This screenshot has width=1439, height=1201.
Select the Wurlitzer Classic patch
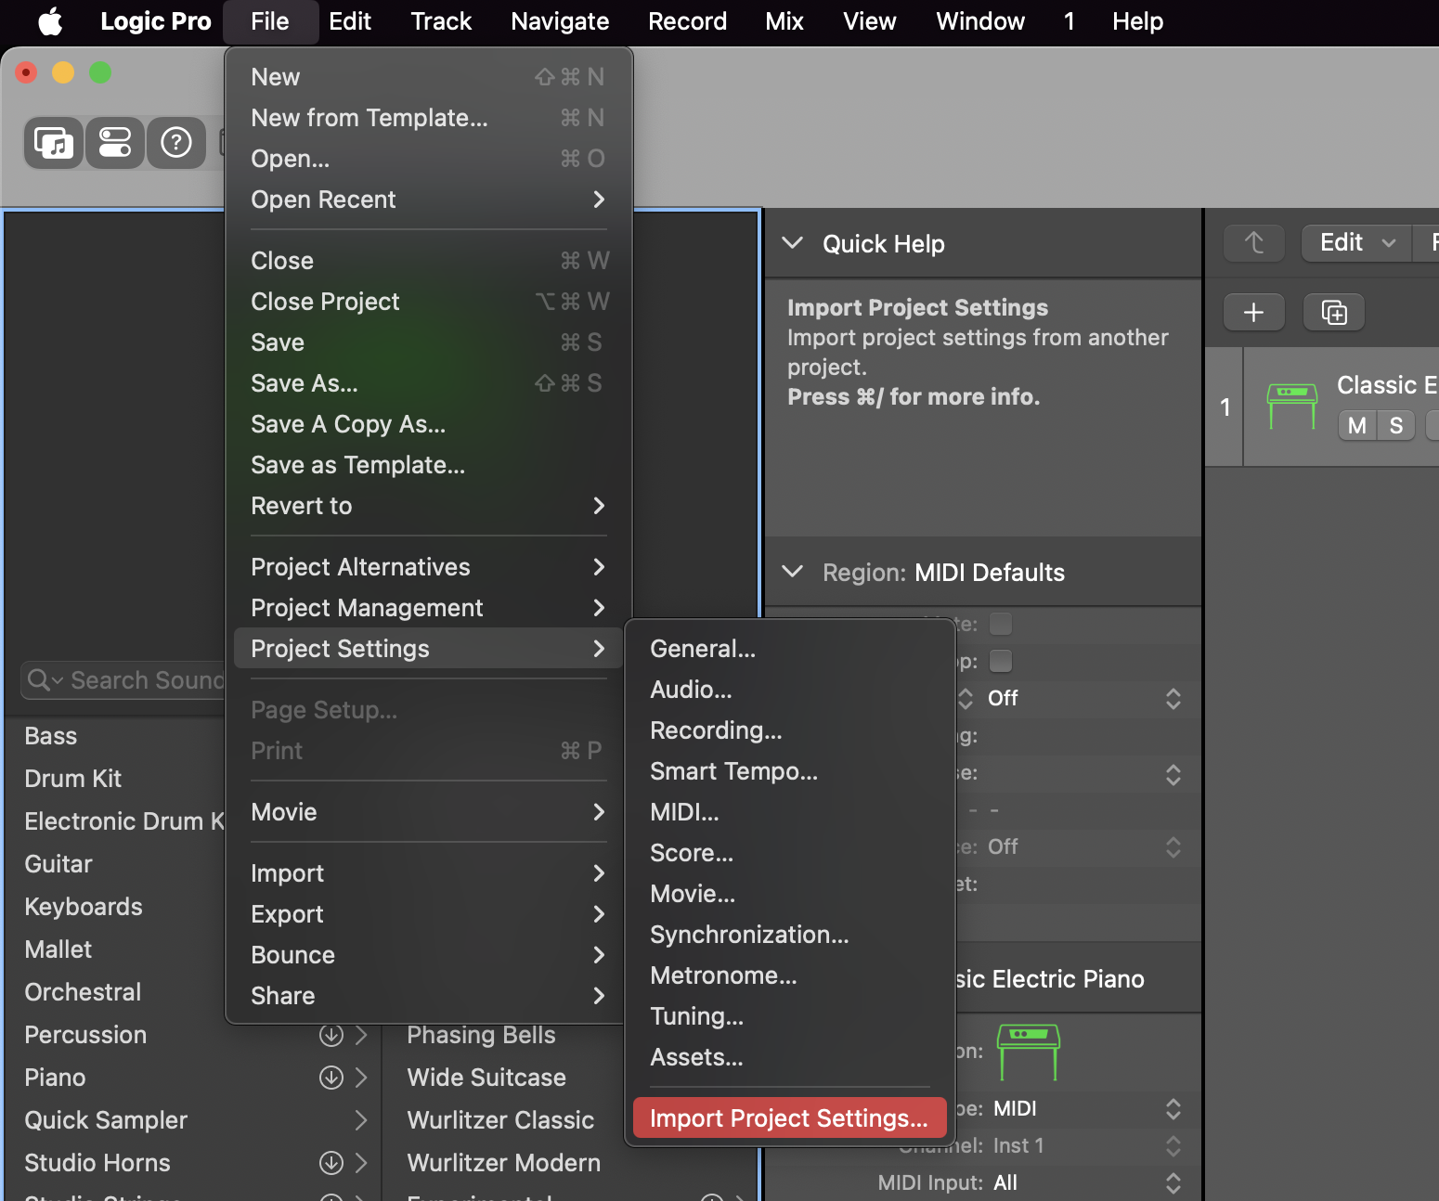click(500, 1120)
